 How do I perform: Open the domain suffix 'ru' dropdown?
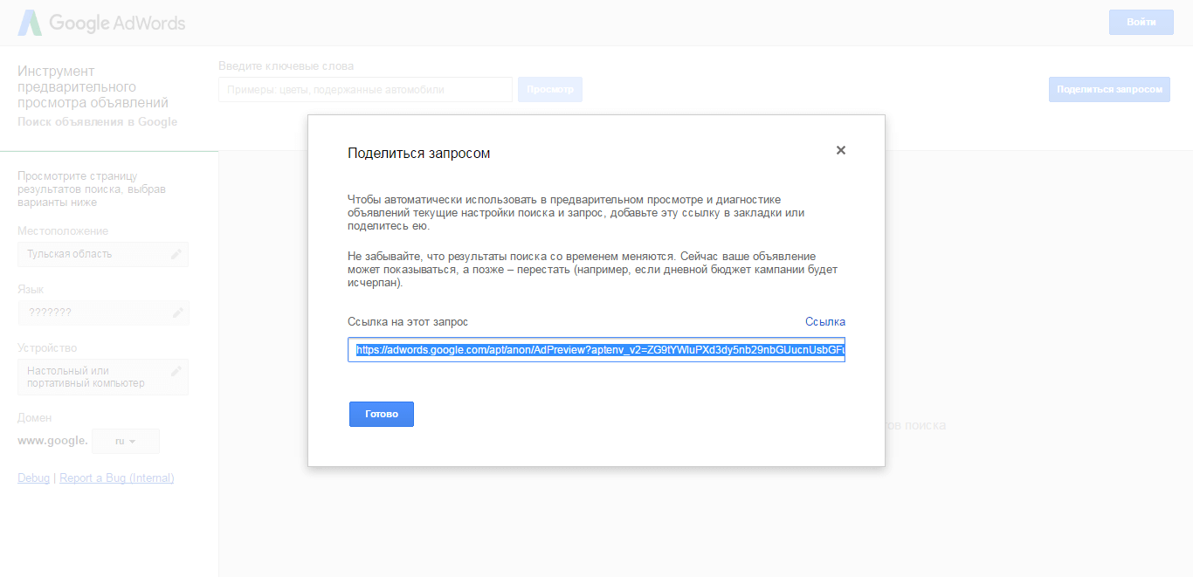tap(125, 441)
